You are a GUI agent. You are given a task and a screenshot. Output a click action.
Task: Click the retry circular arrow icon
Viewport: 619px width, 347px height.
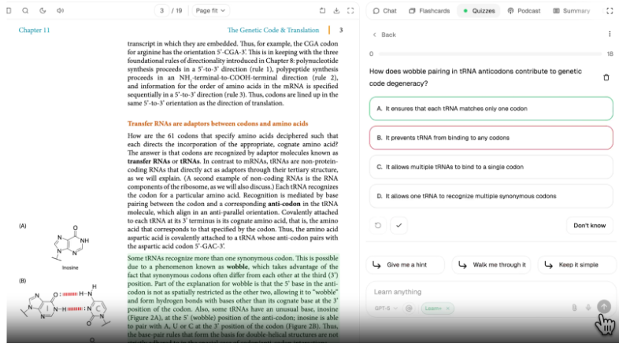tap(378, 226)
